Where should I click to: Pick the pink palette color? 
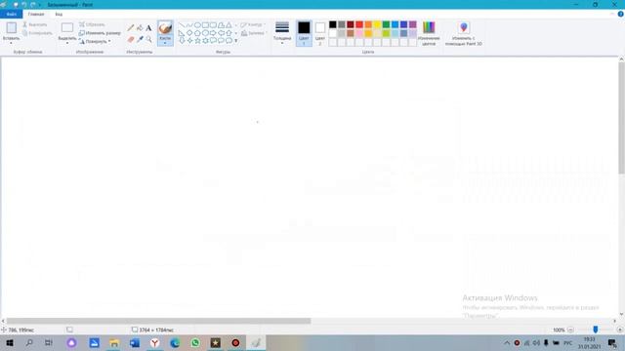(359, 33)
